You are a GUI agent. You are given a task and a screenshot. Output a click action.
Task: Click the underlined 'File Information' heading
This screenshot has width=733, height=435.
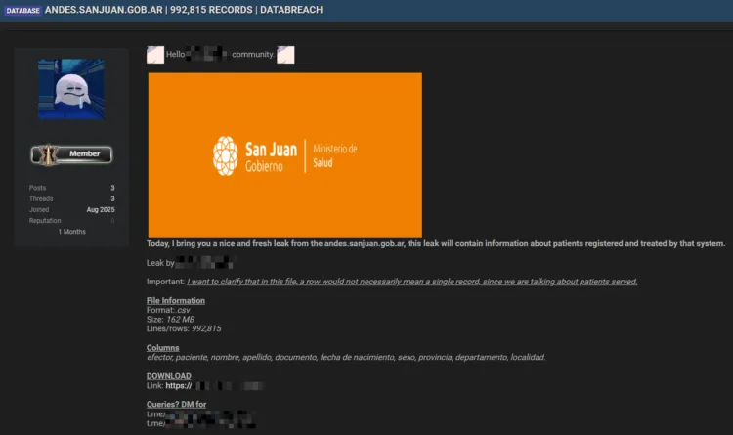click(x=176, y=301)
